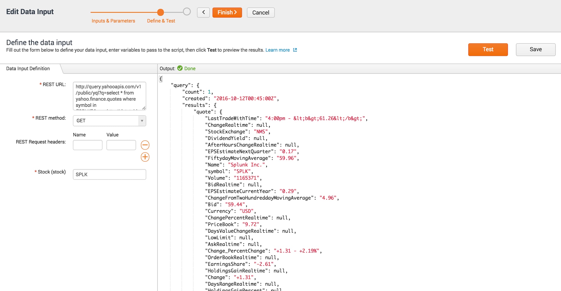Click the "1165371" Volume value

(247, 178)
